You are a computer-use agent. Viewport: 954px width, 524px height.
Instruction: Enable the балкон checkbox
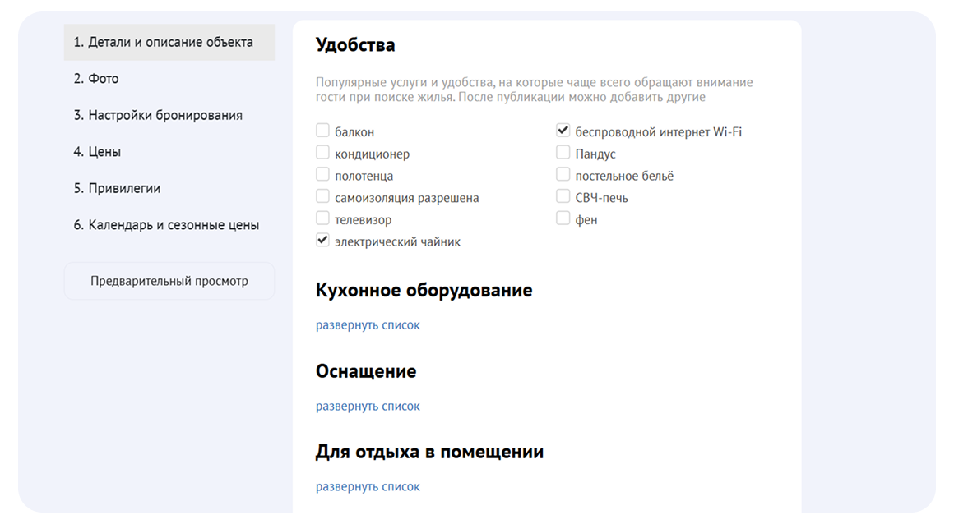click(323, 131)
